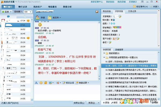Click the 转接 transfer chat icon
Image resolution: width=161 pixels, height=107 pixels.
pos(37,17)
